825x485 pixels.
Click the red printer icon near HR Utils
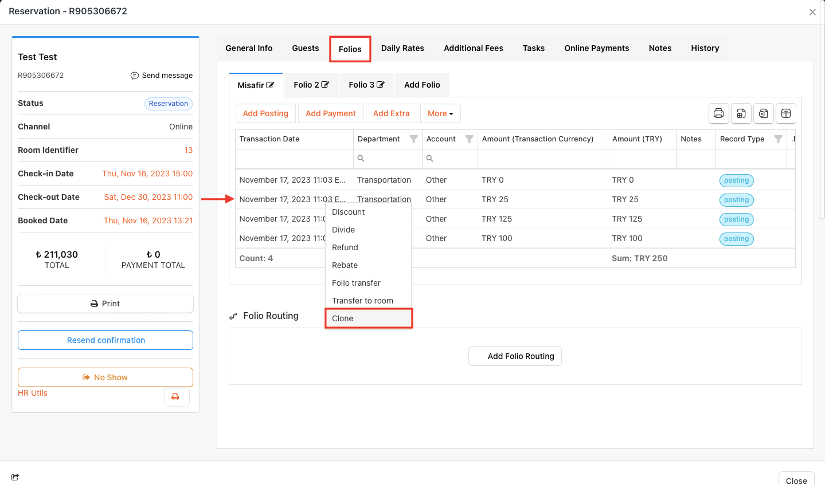pyautogui.click(x=176, y=397)
